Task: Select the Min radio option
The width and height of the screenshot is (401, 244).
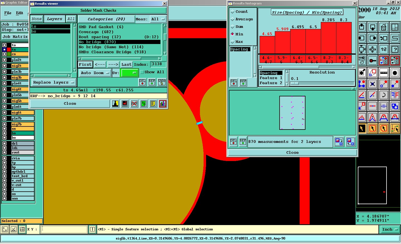Action: click(x=237, y=34)
